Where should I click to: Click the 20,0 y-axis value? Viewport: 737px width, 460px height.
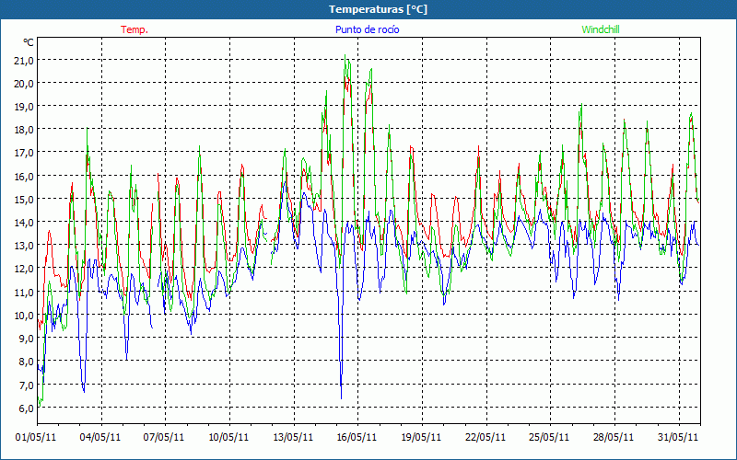[24, 83]
